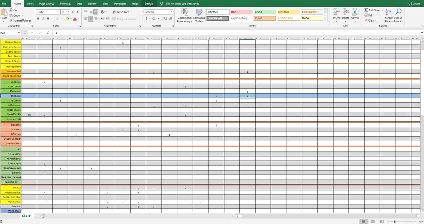Apply the Neutral cell style

point(288,12)
